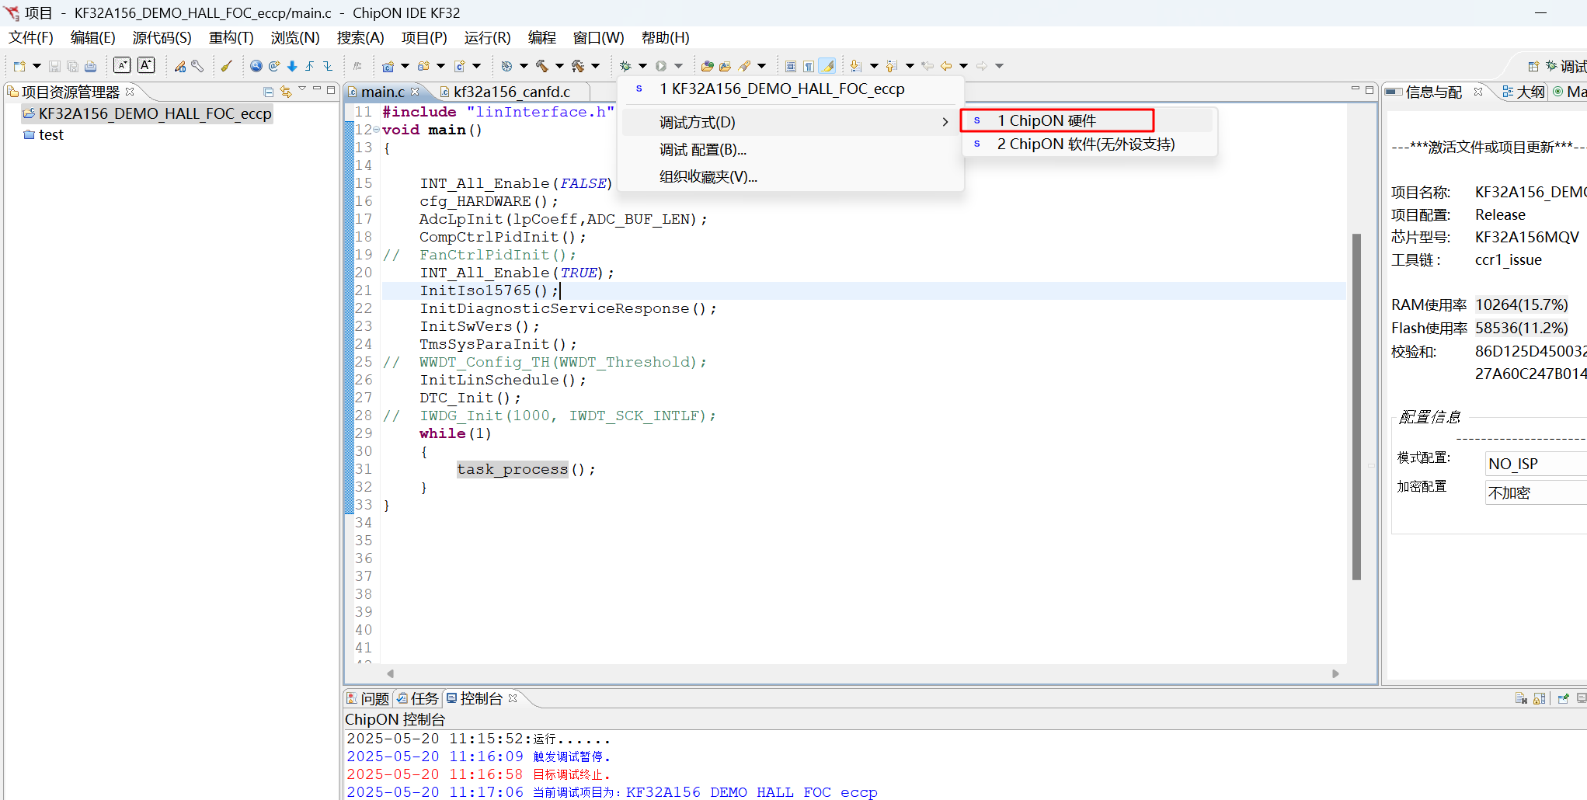Viewport: 1587px width, 800px height.
Task: Open the hammer build dropdown arrow
Action: (x=559, y=66)
